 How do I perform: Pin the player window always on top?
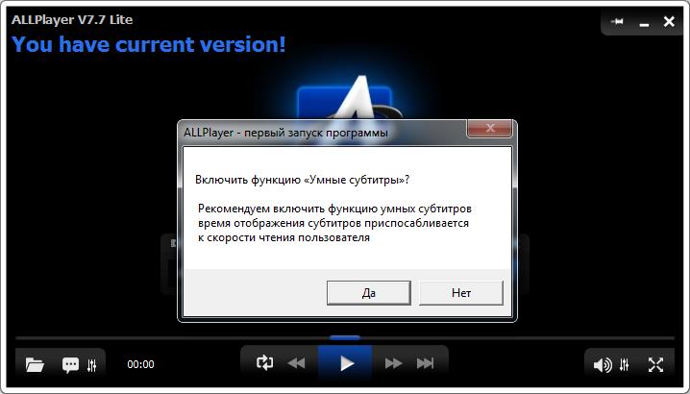point(617,21)
